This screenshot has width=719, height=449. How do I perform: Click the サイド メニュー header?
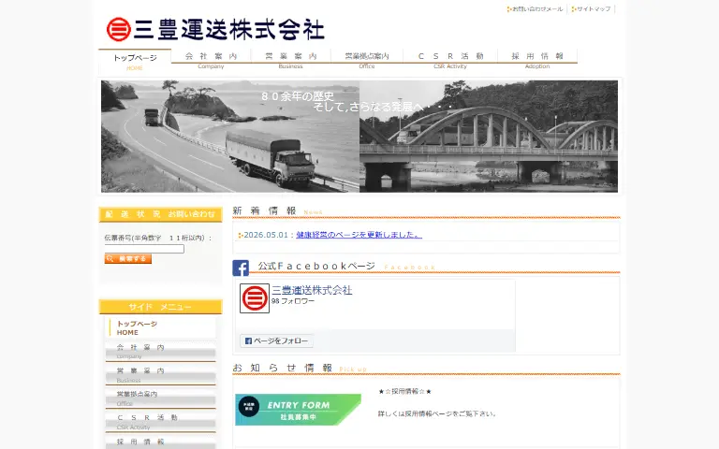click(x=160, y=307)
